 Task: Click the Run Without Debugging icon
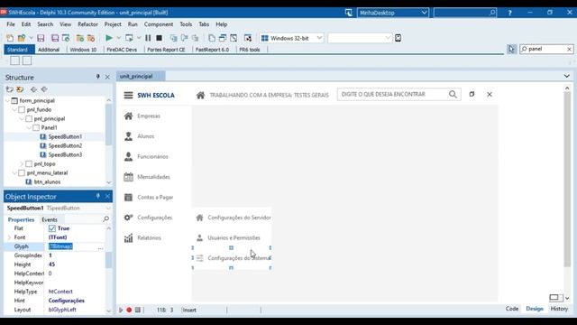point(129,38)
